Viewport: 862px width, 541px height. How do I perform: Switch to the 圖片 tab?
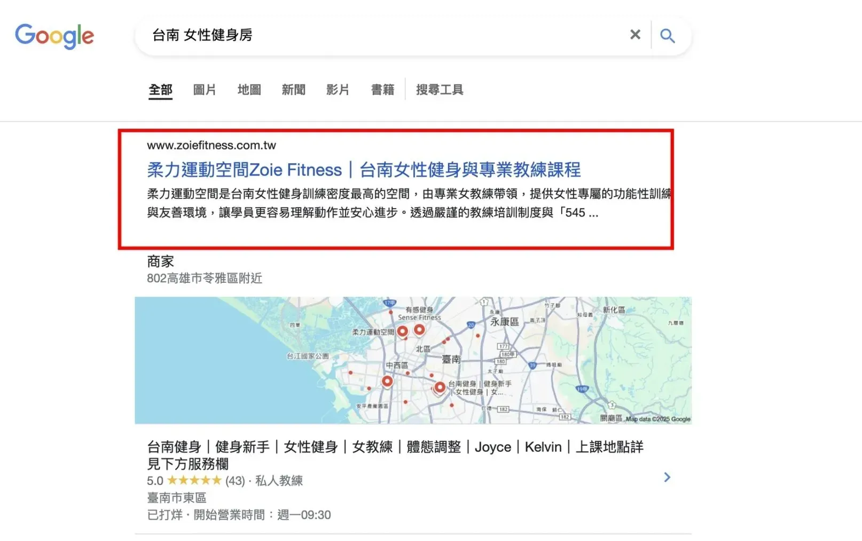(205, 90)
